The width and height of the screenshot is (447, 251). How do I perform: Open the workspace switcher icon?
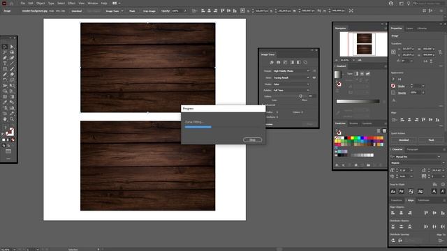pyautogui.click(x=402, y=3)
